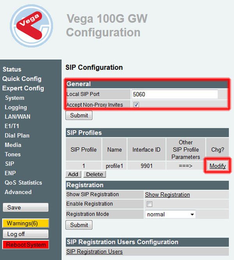
Task: Click Modify link for profile1
Action: [218, 166]
